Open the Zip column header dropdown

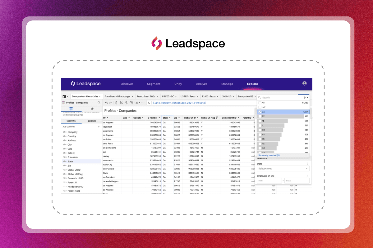[179, 118]
